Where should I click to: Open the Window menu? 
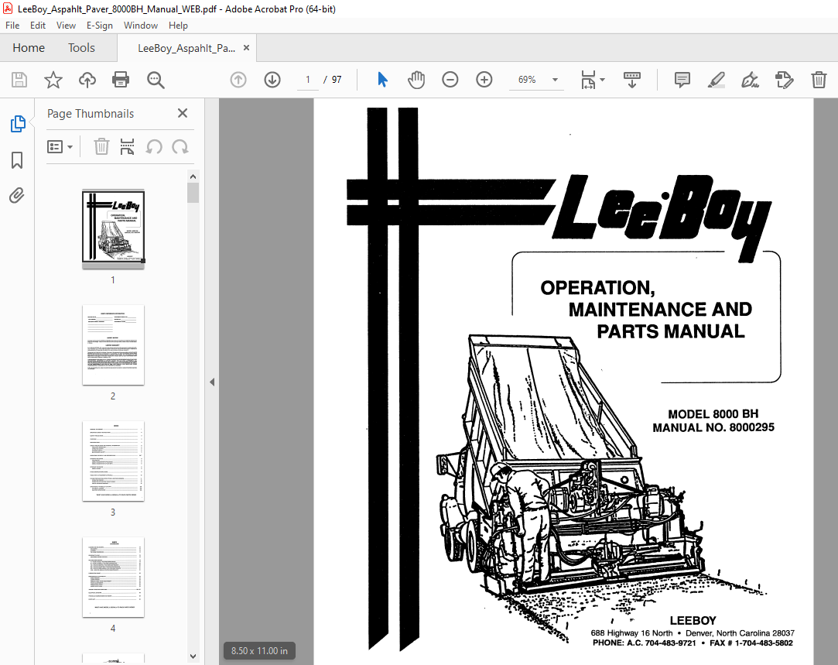click(x=141, y=25)
